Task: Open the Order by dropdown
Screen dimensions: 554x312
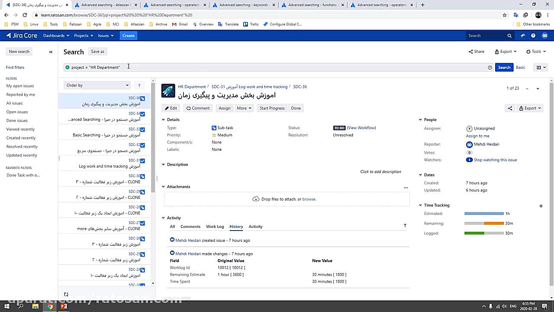Action: click(97, 85)
